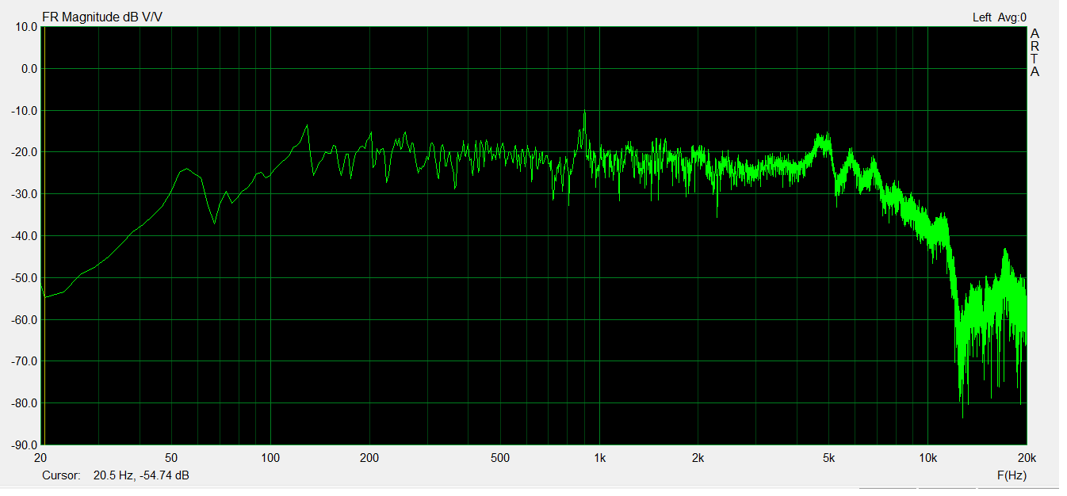Click the '-10.0' dB axis label
Viewport: 1067px width, 496px height.
click(25, 110)
